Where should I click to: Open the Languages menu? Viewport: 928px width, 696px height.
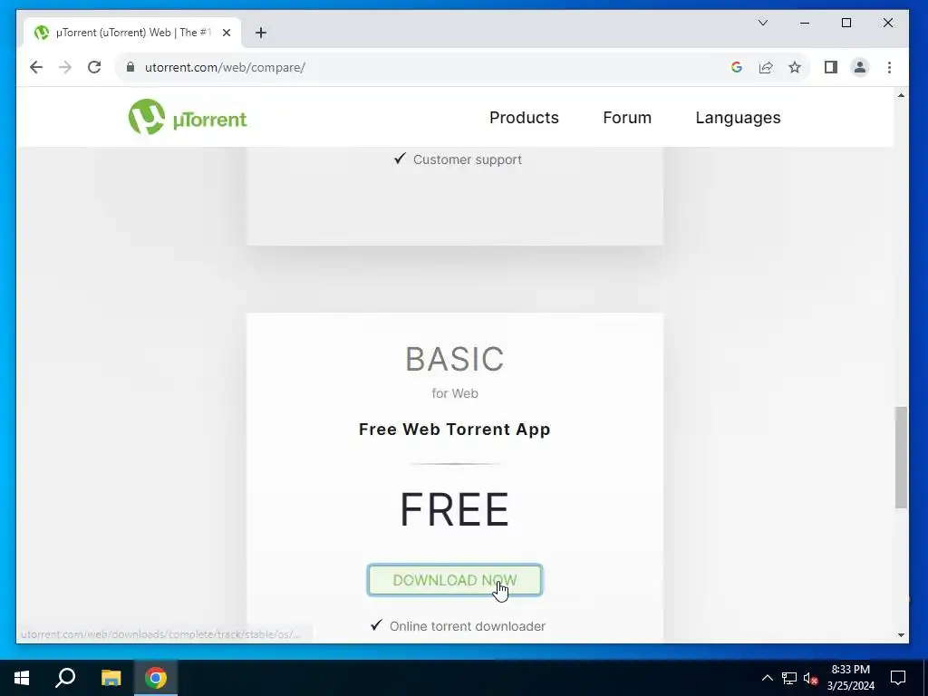click(x=738, y=118)
